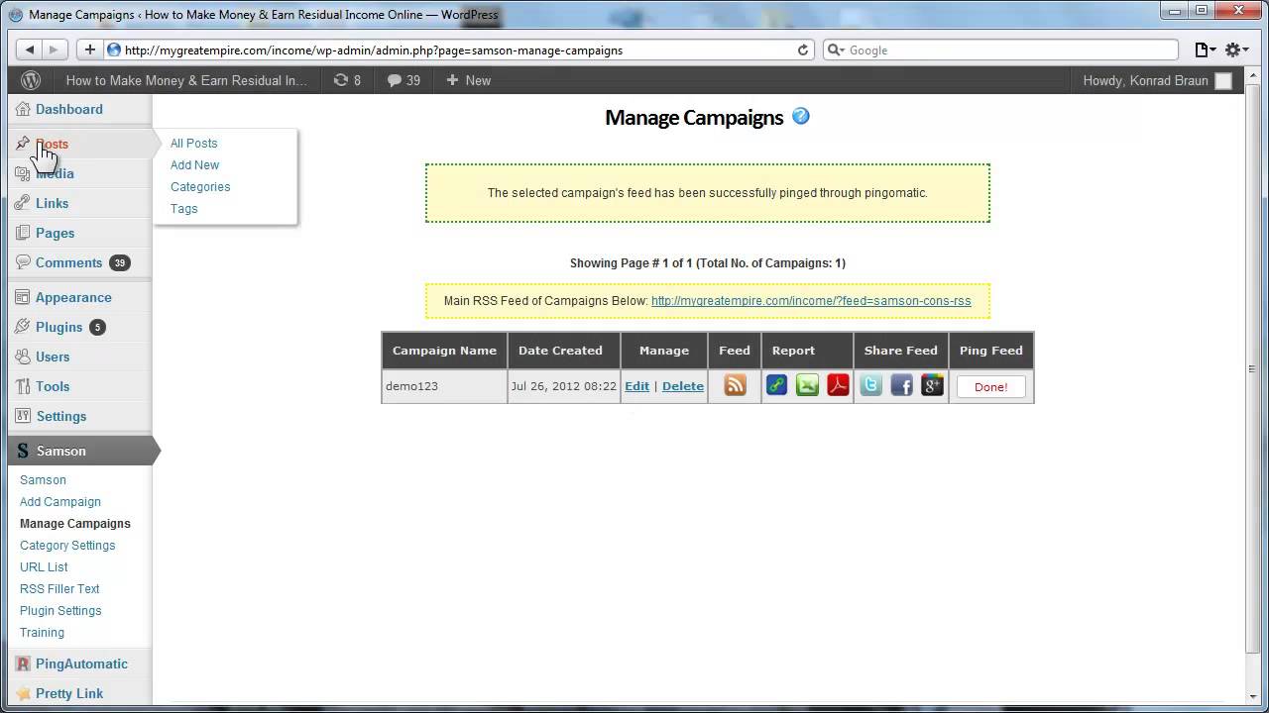Click the plus add-bookmark button in browser toolbar
The width and height of the screenshot is (1269, 713).
[x=89, y=50]
